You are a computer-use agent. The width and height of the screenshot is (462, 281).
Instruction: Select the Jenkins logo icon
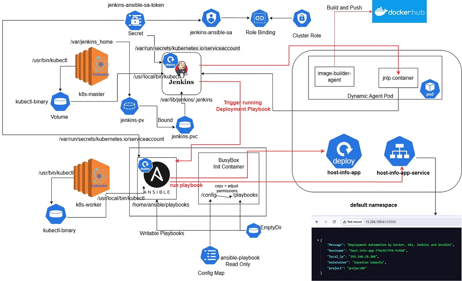[181, 70]
